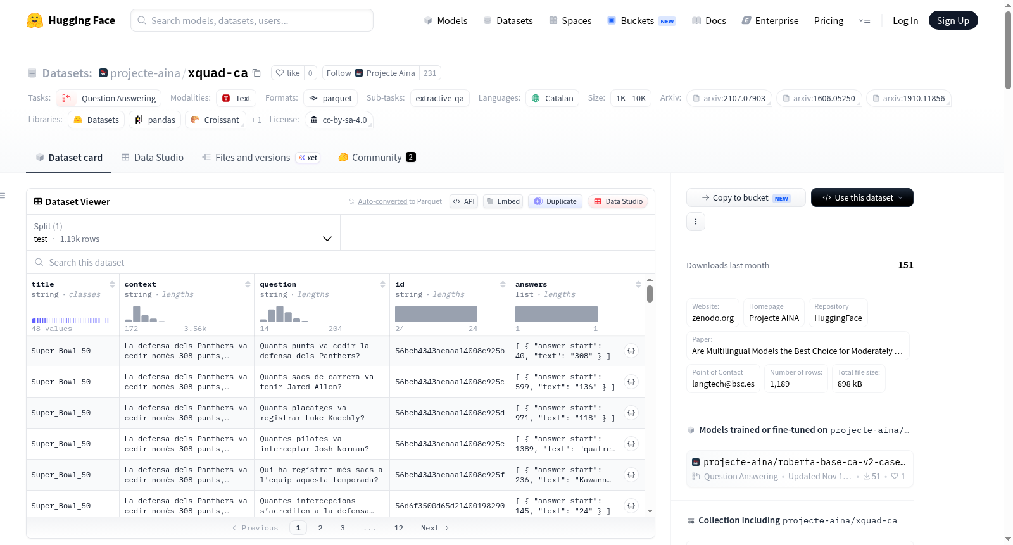The height and width of the screenshot is (545, 1013).
Task: Open the three-dot options button
Action: tap(696, 222)
